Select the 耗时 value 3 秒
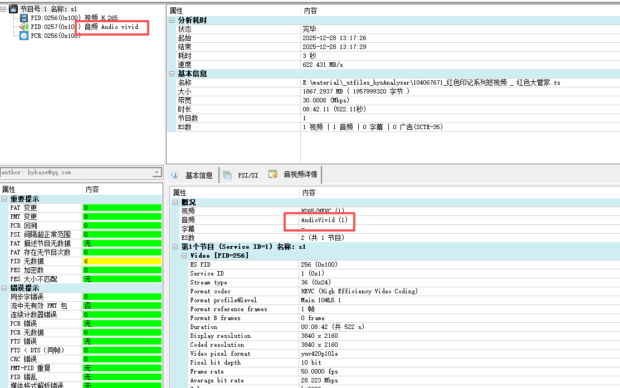Viewport: 620px width, 388px height. click(309, 56)
